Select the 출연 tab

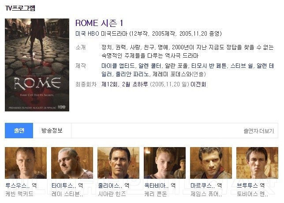[19, 130]
